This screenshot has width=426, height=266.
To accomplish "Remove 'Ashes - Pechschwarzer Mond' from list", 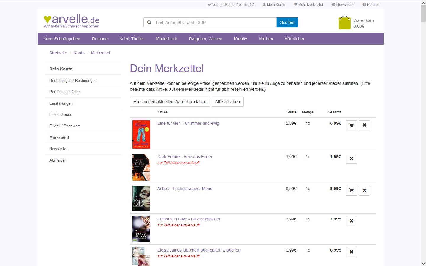I will coord(364,191).
